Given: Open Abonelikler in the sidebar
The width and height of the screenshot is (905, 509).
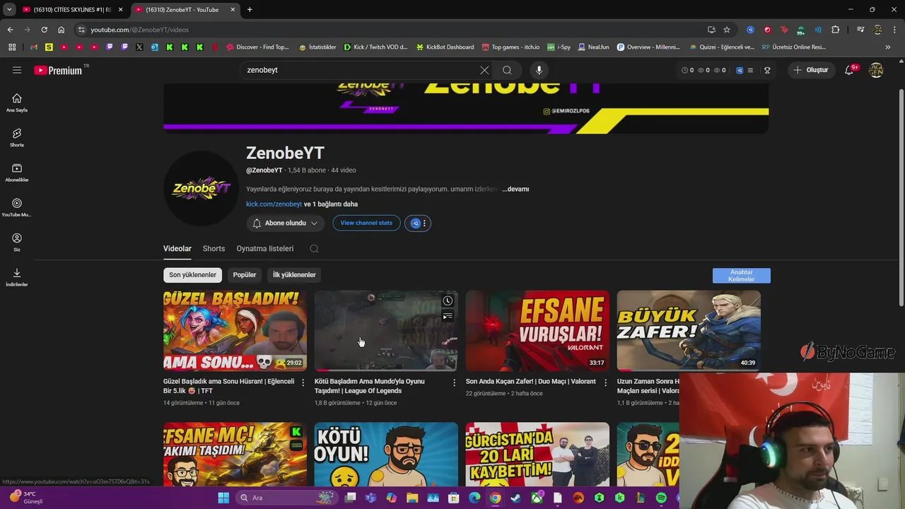Looking at the screenshot, I should [x=17, y=172].
